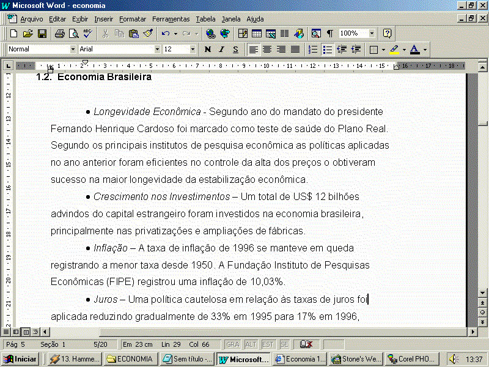Show the Web toolbar
This screenshot has width=489, height=367.
pos(225,33)
